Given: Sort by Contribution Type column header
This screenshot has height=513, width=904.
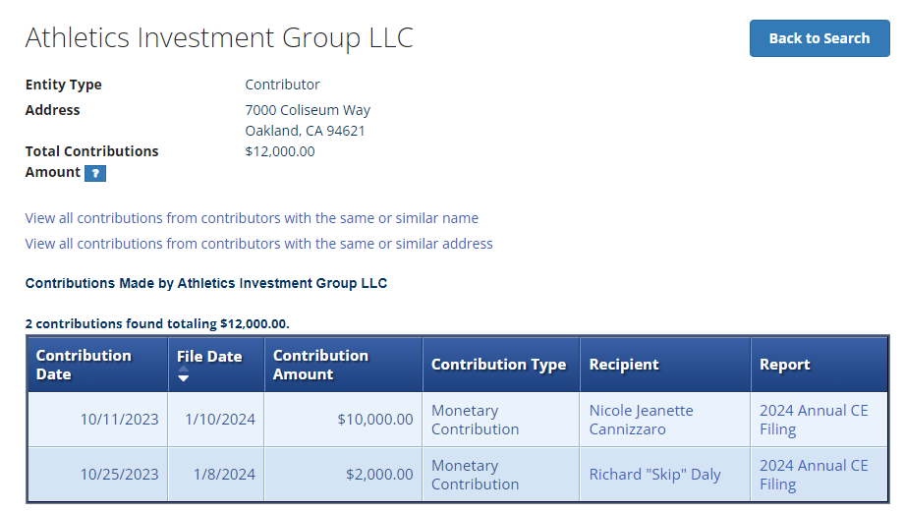Looking at the screenshot, I should [498, 365].
